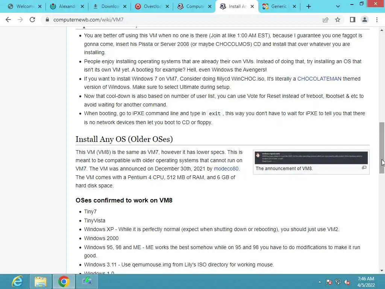Open the VM8 announcement thumbnail
This screenshot has height=289, width=385.
pyautogui.click(x=311, y=158)
